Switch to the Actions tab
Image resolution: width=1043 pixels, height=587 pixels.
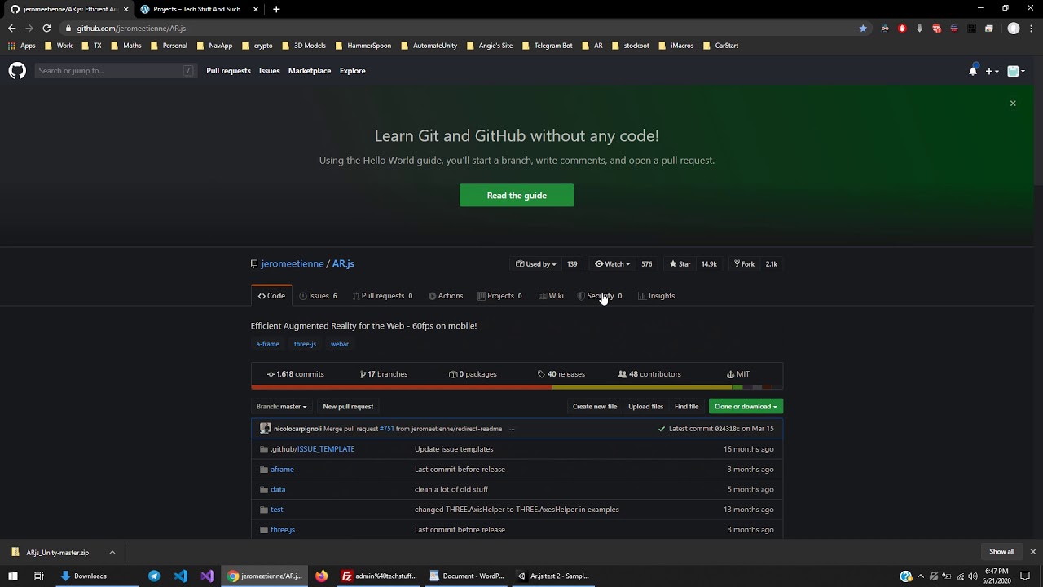tap(446, 296)
